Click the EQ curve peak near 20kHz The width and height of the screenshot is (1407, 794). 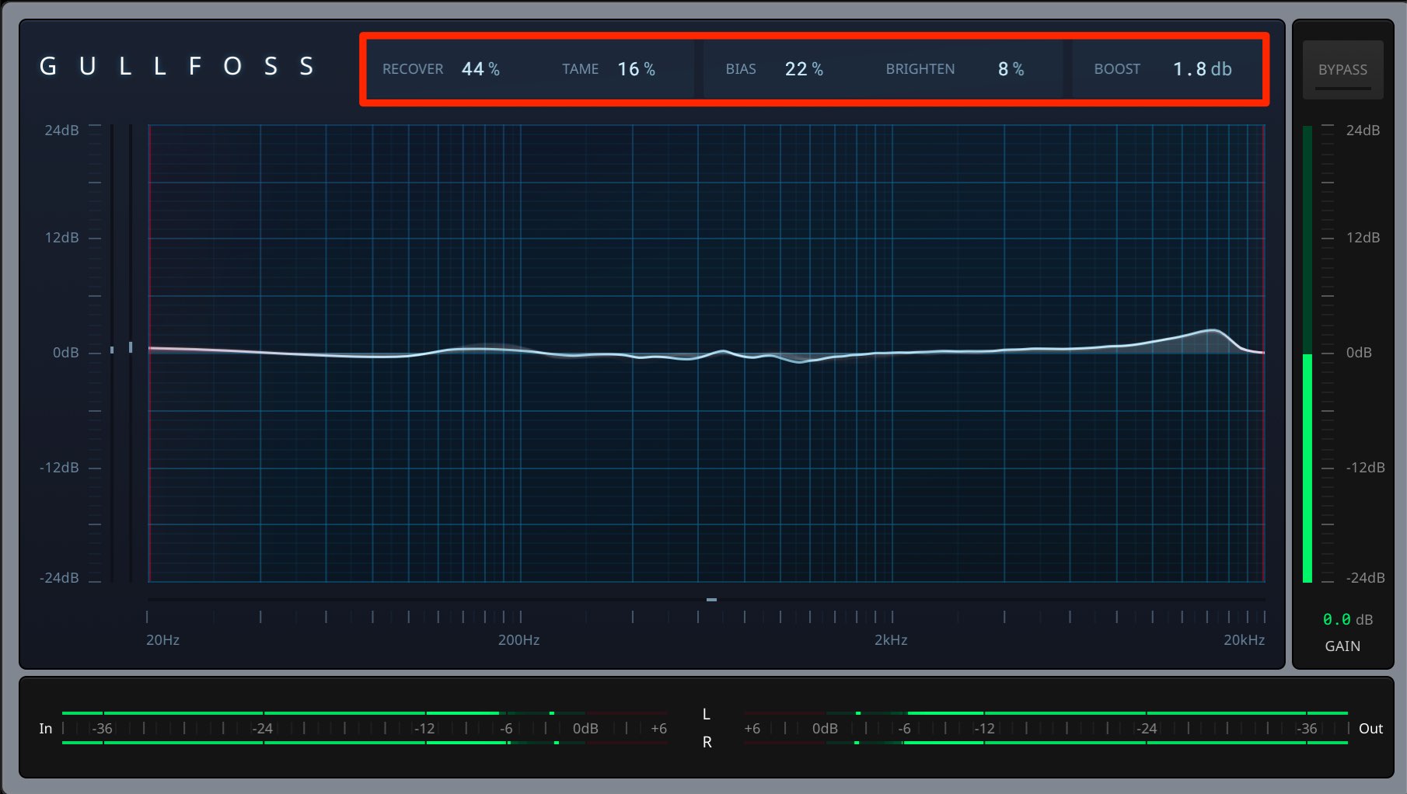pos(1213,331)
